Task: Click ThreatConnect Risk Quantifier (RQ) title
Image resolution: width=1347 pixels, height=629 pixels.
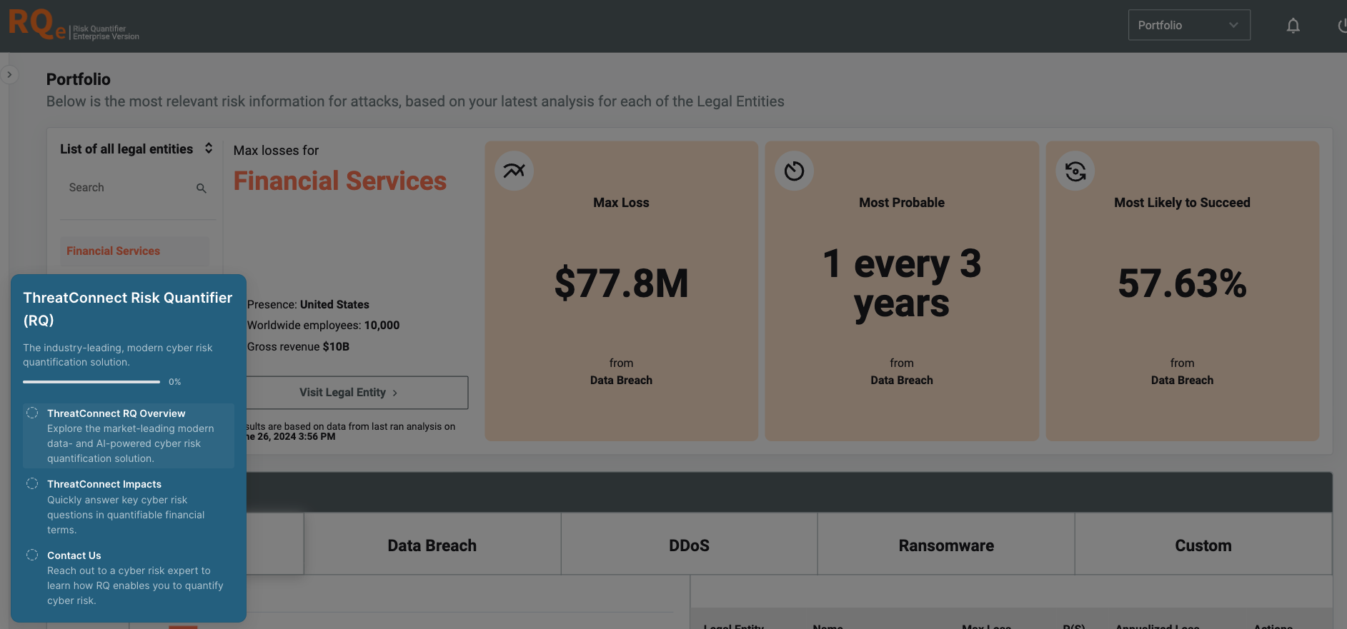Action: tap(128, 309)
